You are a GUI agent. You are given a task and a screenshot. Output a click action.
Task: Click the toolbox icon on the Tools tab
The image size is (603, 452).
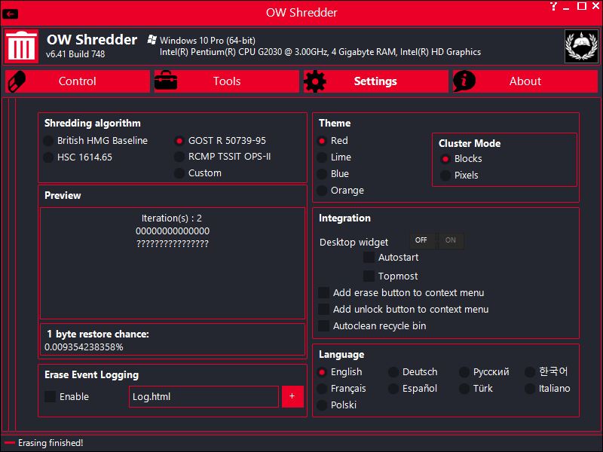click(x=166, y=81)
